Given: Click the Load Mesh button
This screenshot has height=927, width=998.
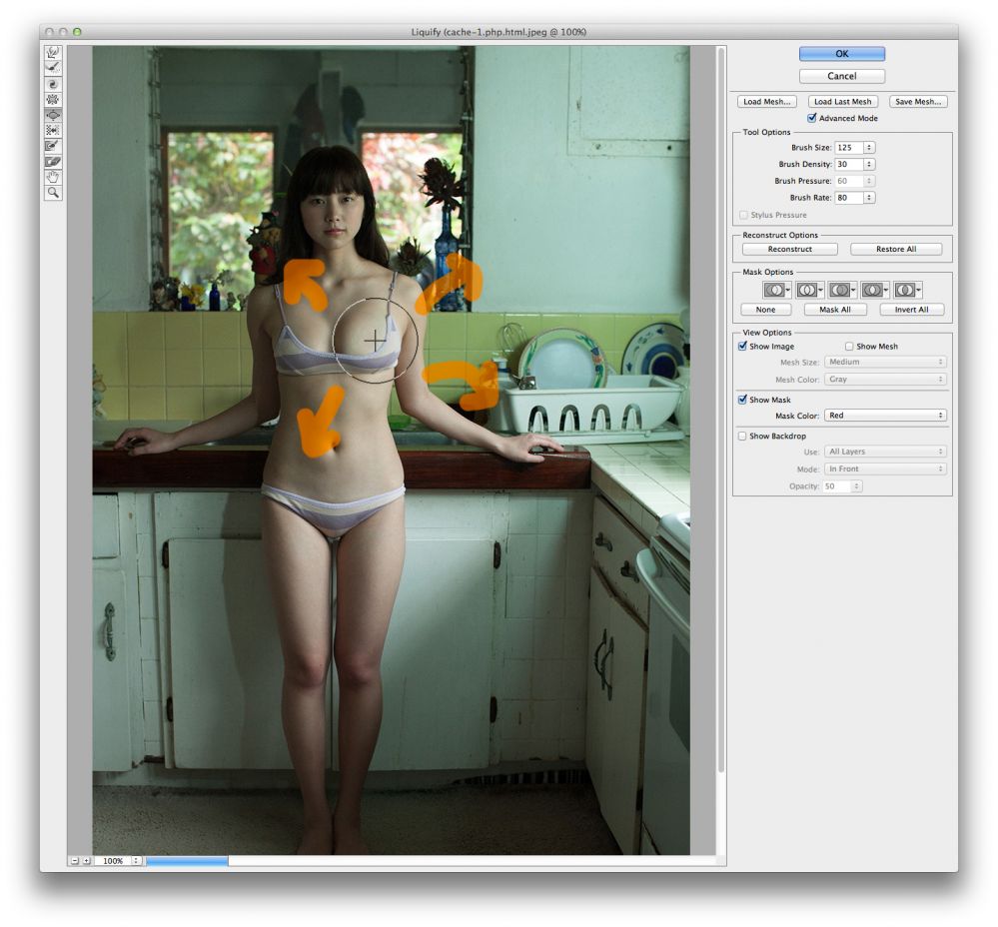Looking at the screenshot, I should [x=767, y=102].
